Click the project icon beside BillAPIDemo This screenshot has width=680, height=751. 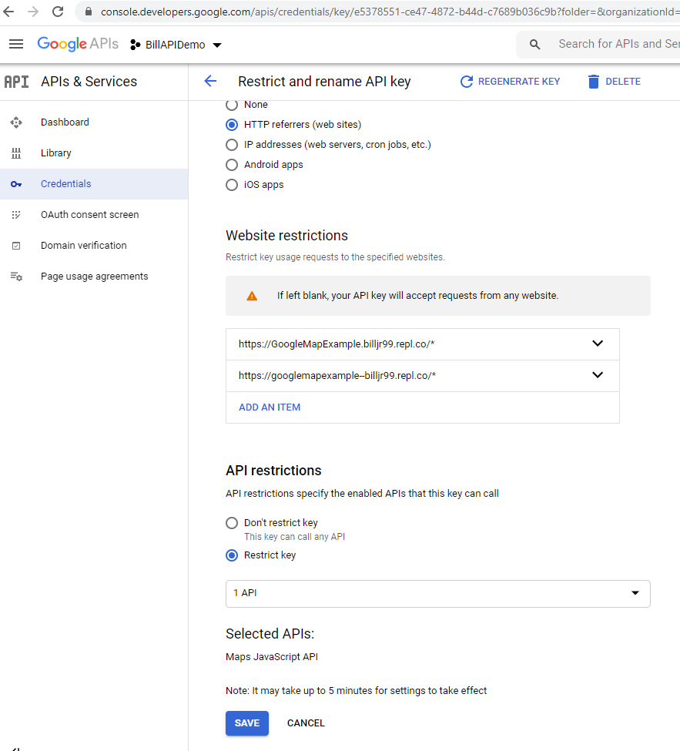[135, 45]
